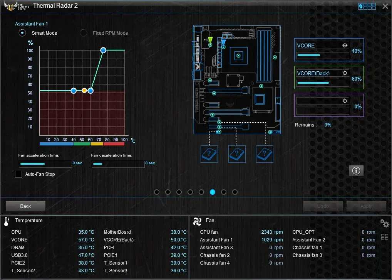Image resolution: width=392 pixels, height=280 pixels.
Task: Select the Fixed RPM Mode radio button
Action: tap(84, 33)
